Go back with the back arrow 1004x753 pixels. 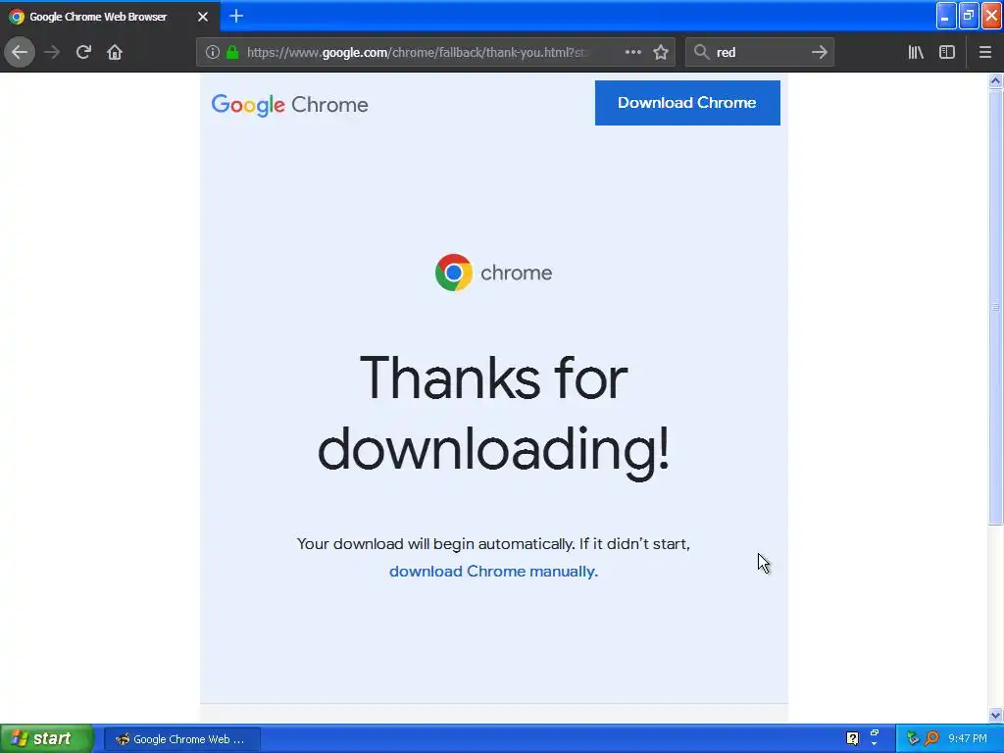[20, 52]
